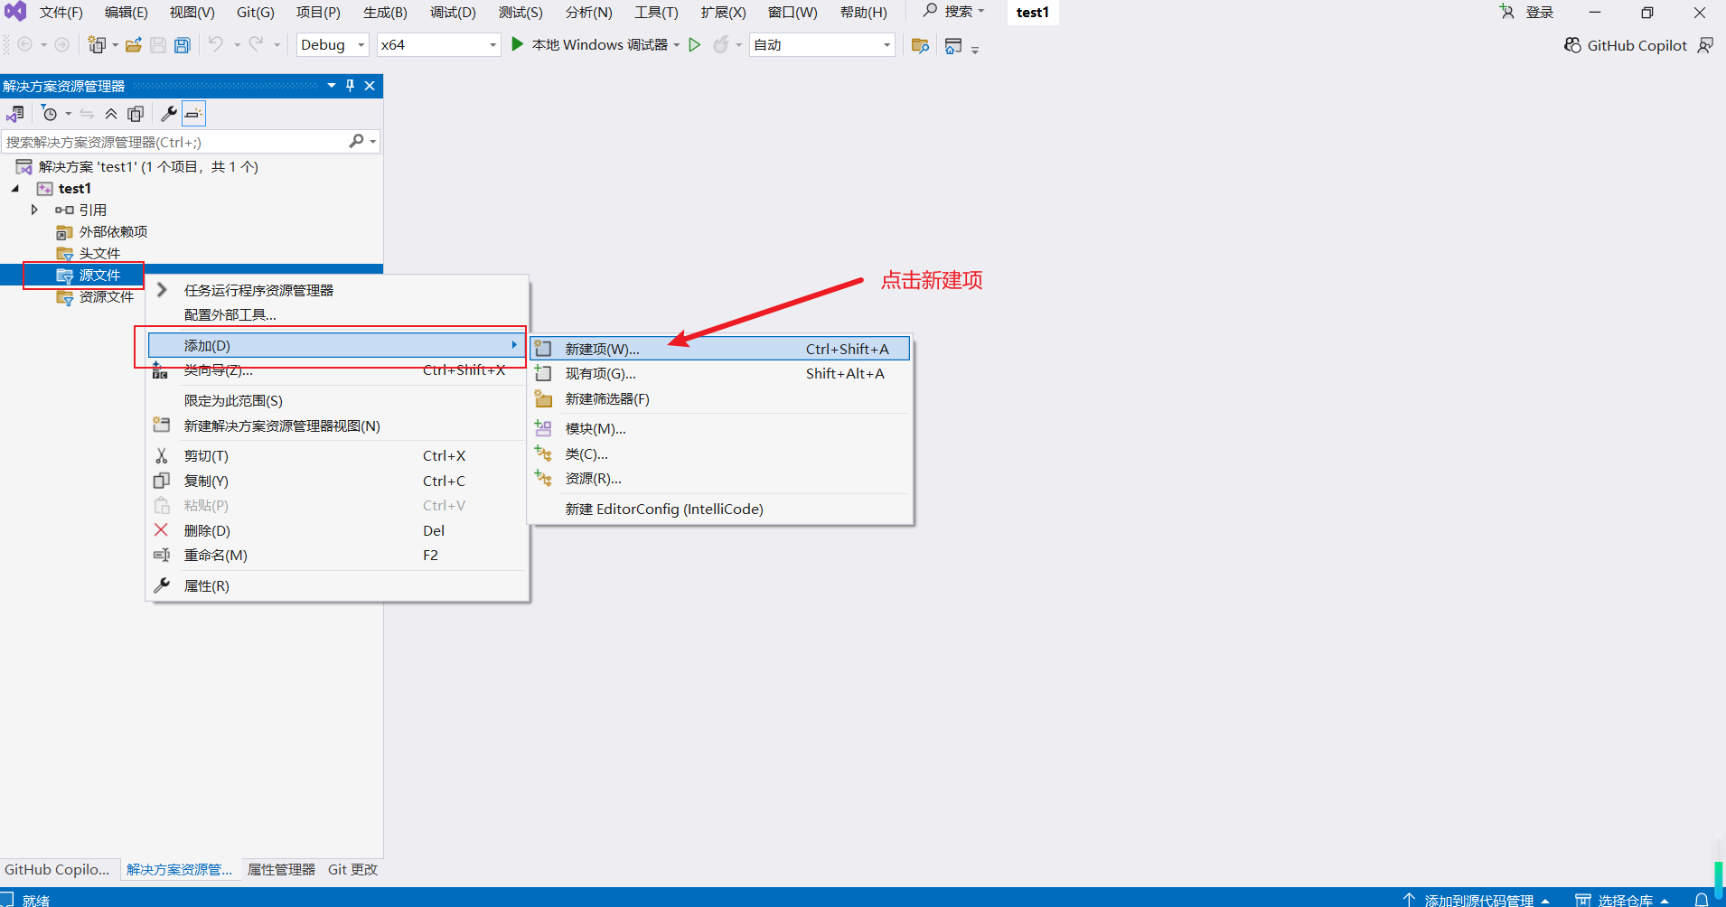Choose 现有项(G)... from the submenu
The image size is (1726, 907).
719,373
